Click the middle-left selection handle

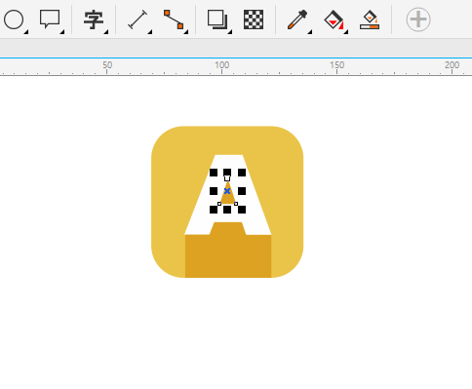[x=214, y=191]
